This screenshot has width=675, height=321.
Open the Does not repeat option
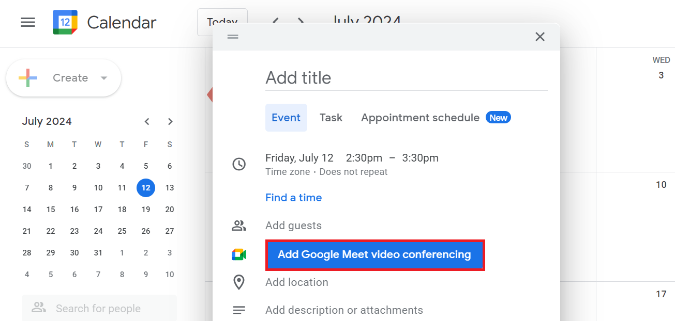pyautogui.click(x=353, y=172)
